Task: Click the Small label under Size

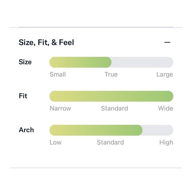Action: (58, 74)
